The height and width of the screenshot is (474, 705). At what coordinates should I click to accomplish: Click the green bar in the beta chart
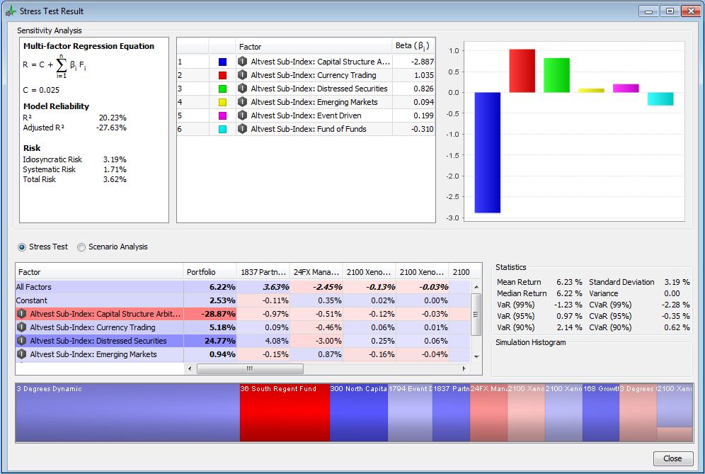pos(556,75)
